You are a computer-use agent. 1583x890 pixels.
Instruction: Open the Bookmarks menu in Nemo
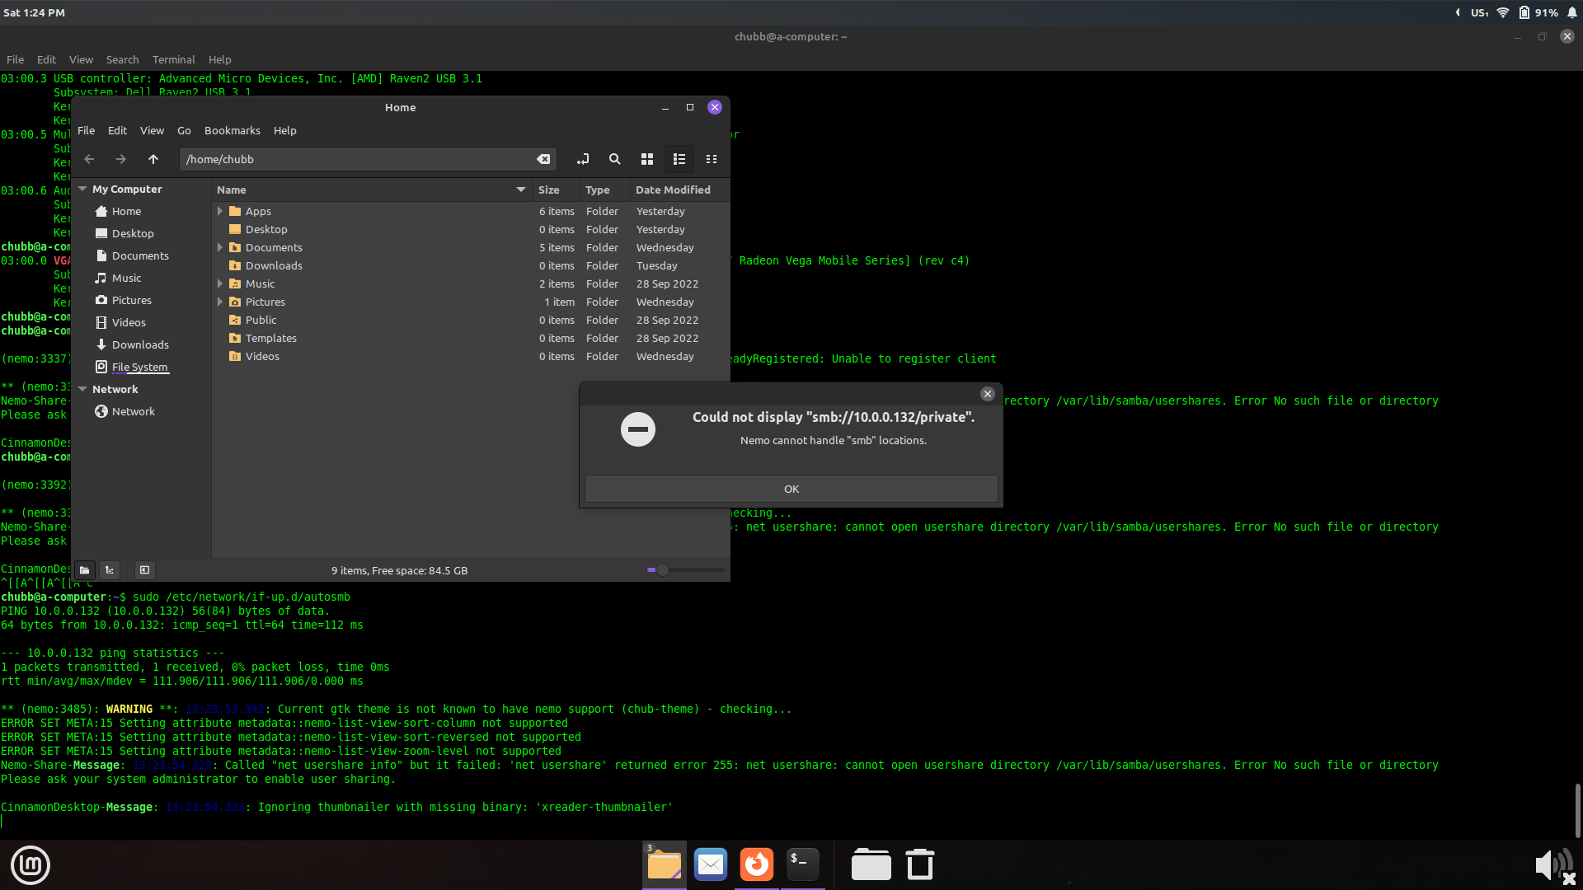232,130
